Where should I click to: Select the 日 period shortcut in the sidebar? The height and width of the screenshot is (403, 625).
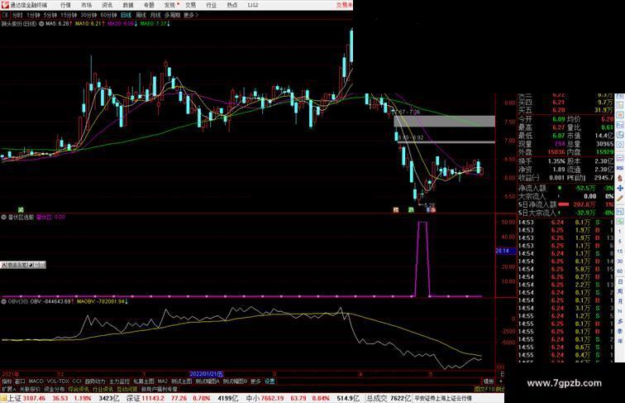coord(620,281)
